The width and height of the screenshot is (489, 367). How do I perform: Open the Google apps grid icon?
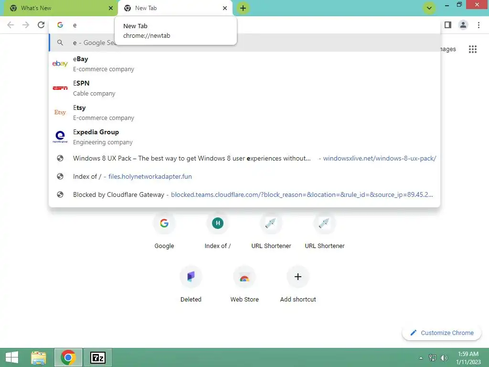click(472, 49)
